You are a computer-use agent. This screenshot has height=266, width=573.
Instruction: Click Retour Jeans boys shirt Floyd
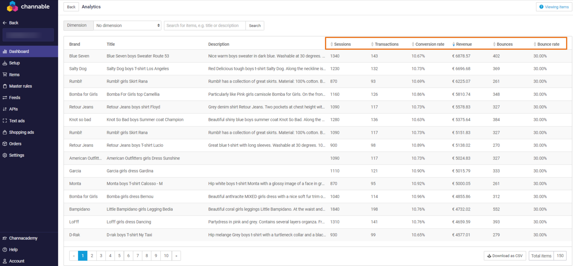[133, 107]
